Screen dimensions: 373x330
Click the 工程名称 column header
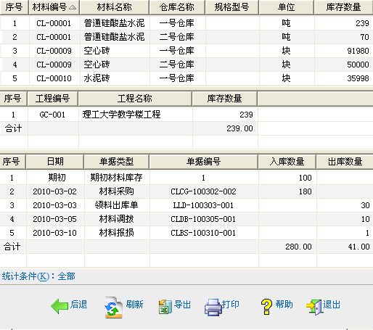(135, 99)
